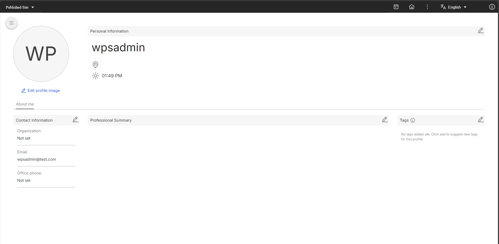Image resolution: width=499 pixels, height=244 pixels.
Task: Click the wpsadmin email address
Action: coord(36,159)
